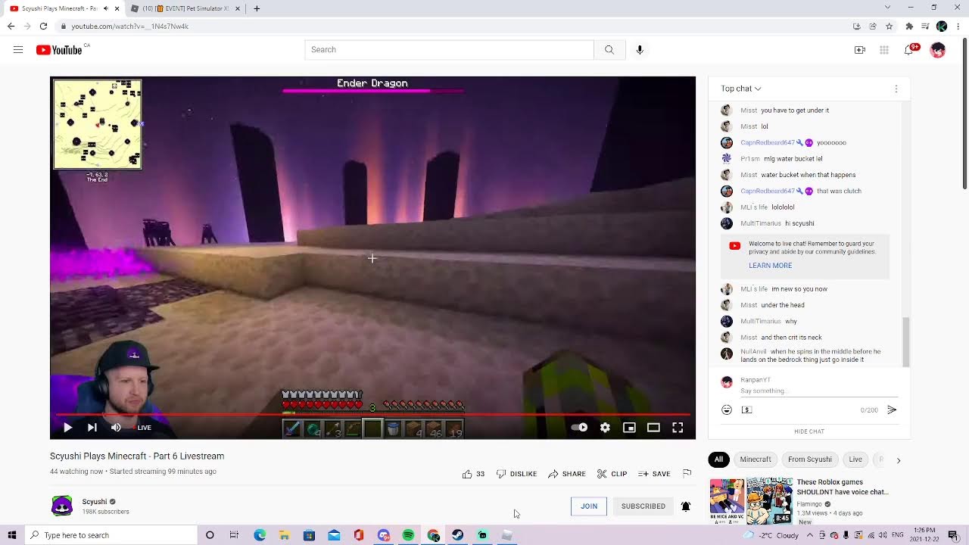Expand the Top chat dropdown
This screenshot has width=969, height=545.
click(x=741, y=89)
